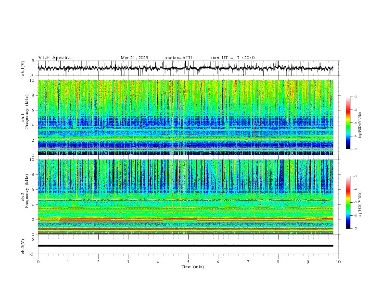
Task: Click the "Time (min)" axis label
Action: pos(192,267)
